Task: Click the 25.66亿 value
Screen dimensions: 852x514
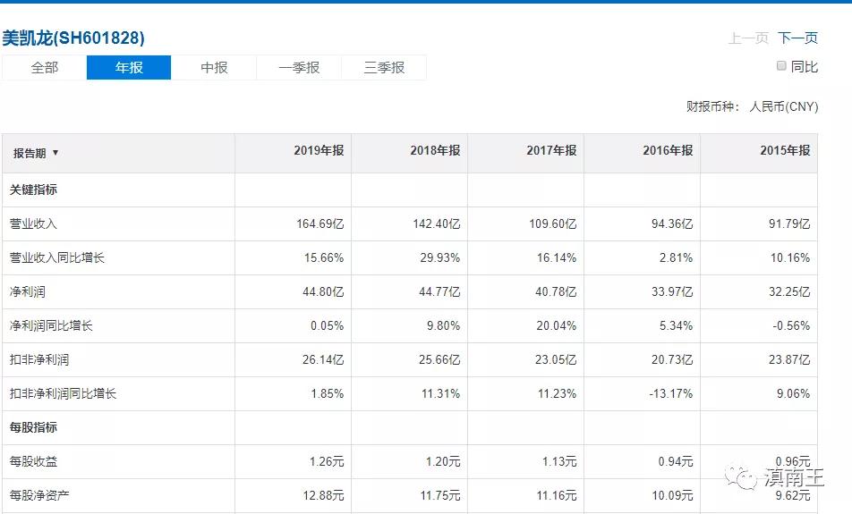Action: [439, 359]
